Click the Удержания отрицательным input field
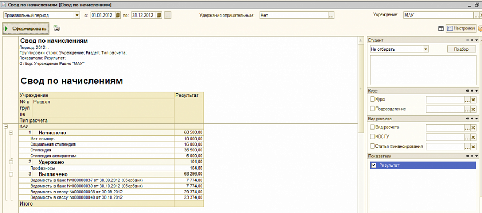The width and height of the screenshot is (482, 213). (x=294, y=15)
